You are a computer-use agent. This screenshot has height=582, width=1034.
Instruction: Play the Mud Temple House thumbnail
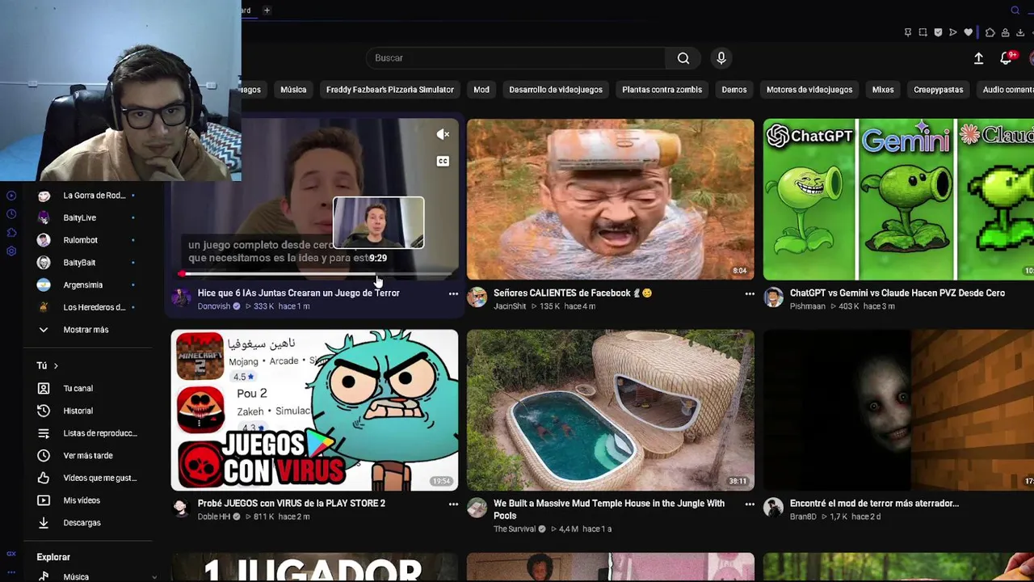point(610,410)
